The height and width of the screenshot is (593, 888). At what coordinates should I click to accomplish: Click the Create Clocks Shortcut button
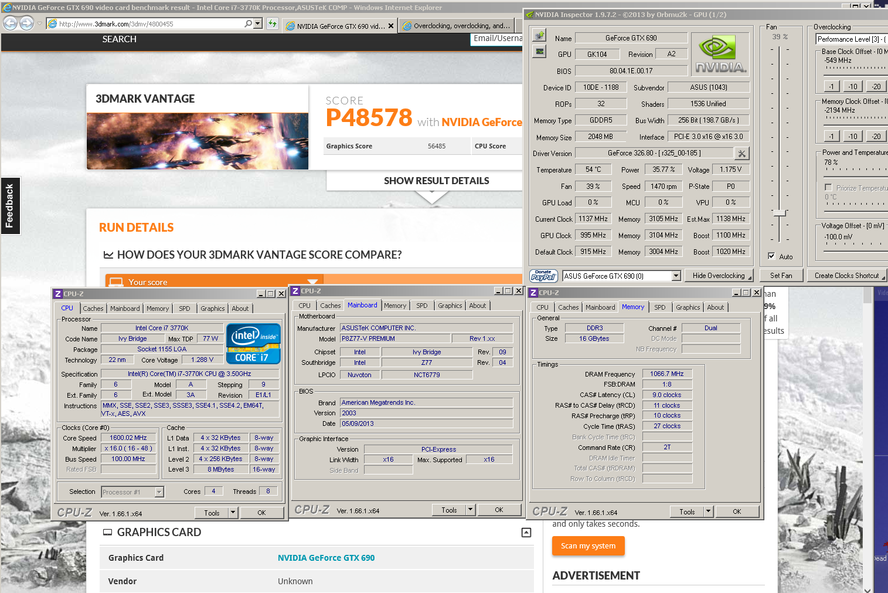click(846, 276)
